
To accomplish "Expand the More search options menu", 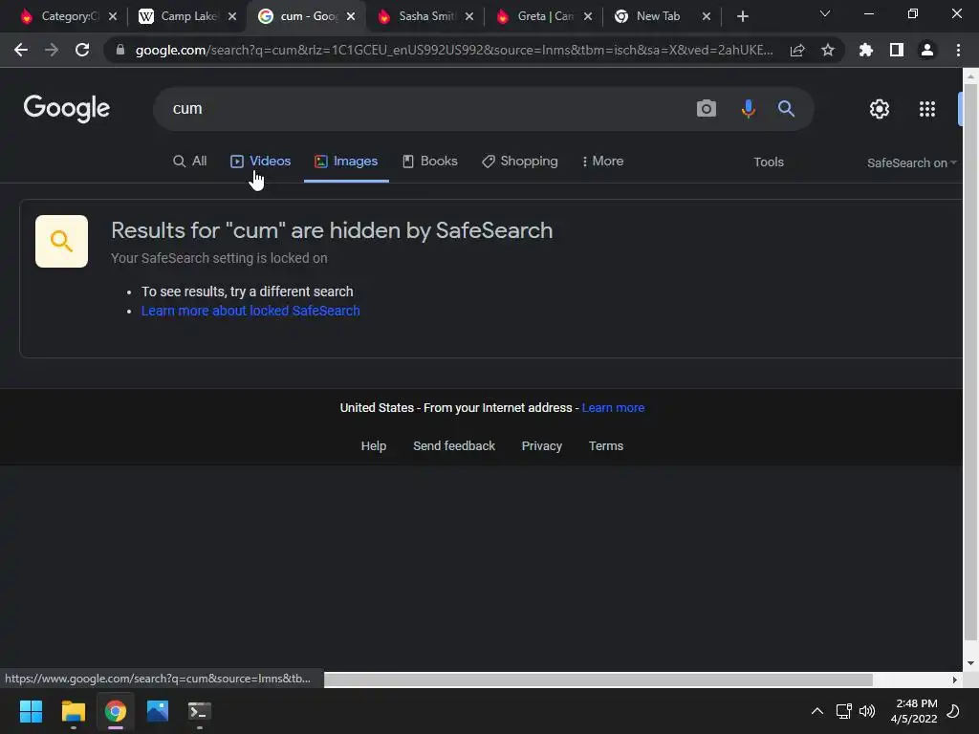I will coord(602,161).
